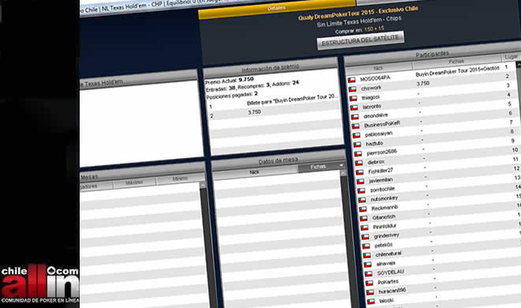Click the flag icon next to huracan896
Viewport: 521px width, 308px height.
(369, 292)
